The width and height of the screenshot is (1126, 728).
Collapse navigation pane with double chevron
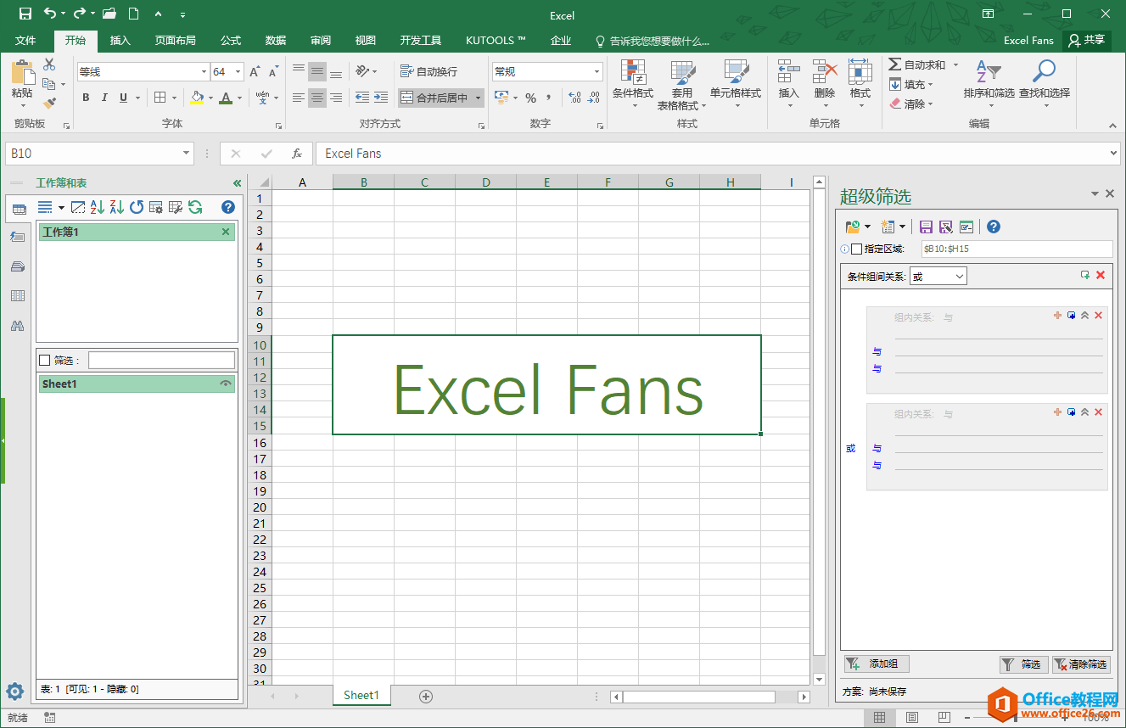pos(237,183)
